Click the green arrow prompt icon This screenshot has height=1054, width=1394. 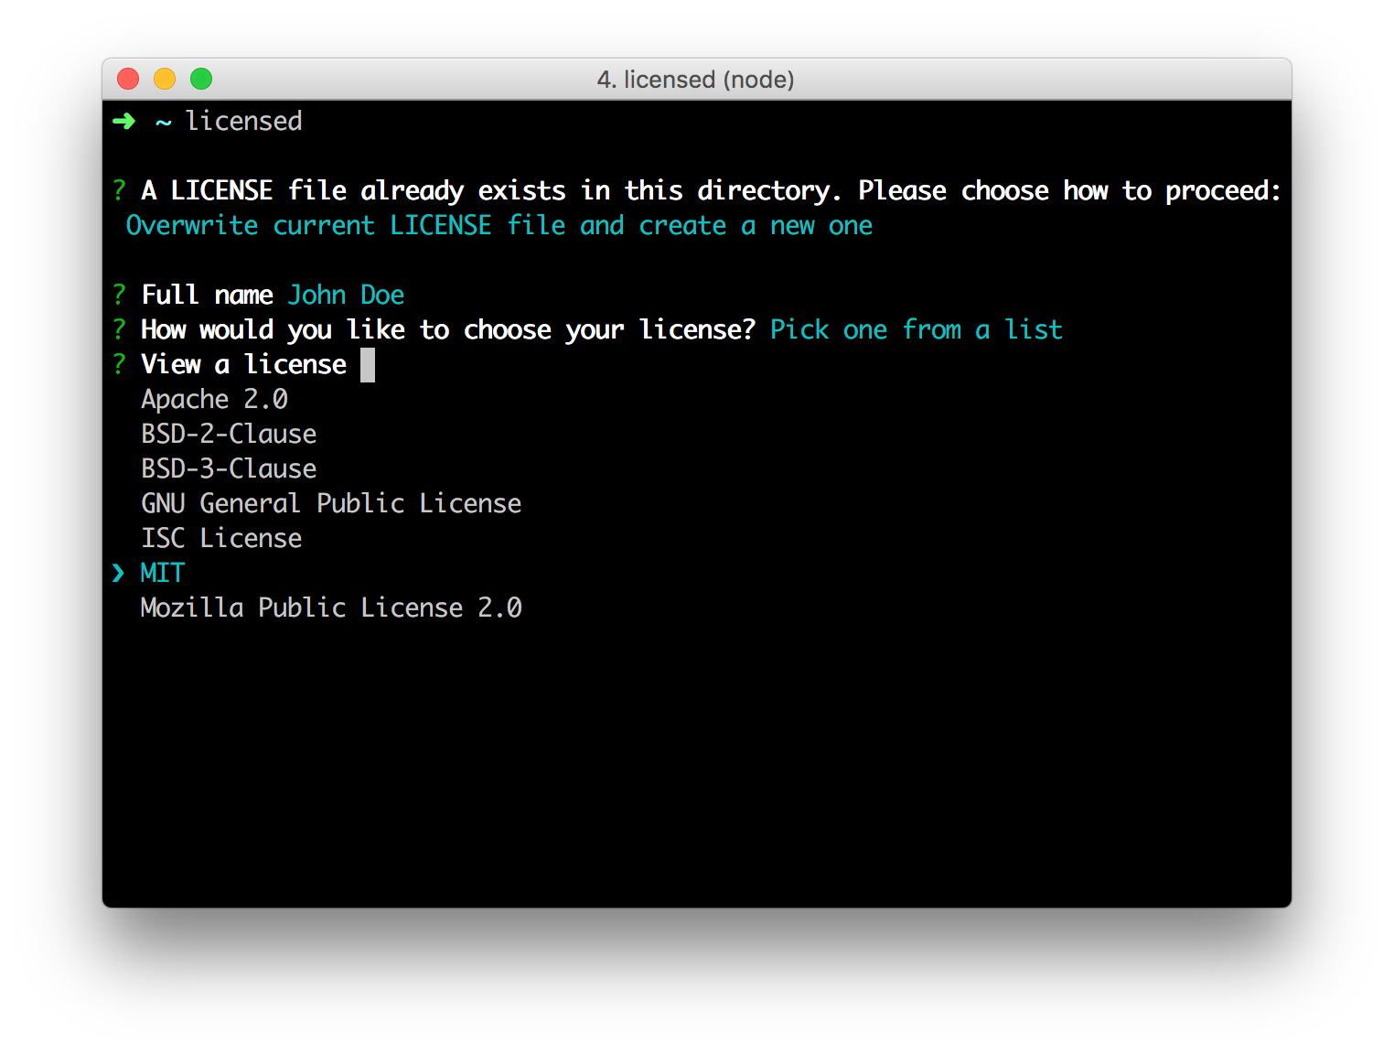123,121
